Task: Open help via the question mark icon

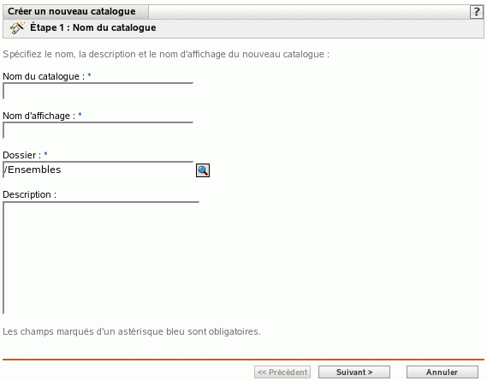Action: click(x=477, y=12)
